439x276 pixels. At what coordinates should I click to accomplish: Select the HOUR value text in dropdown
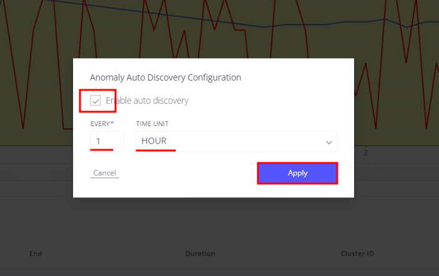click(x=154, y=140)
